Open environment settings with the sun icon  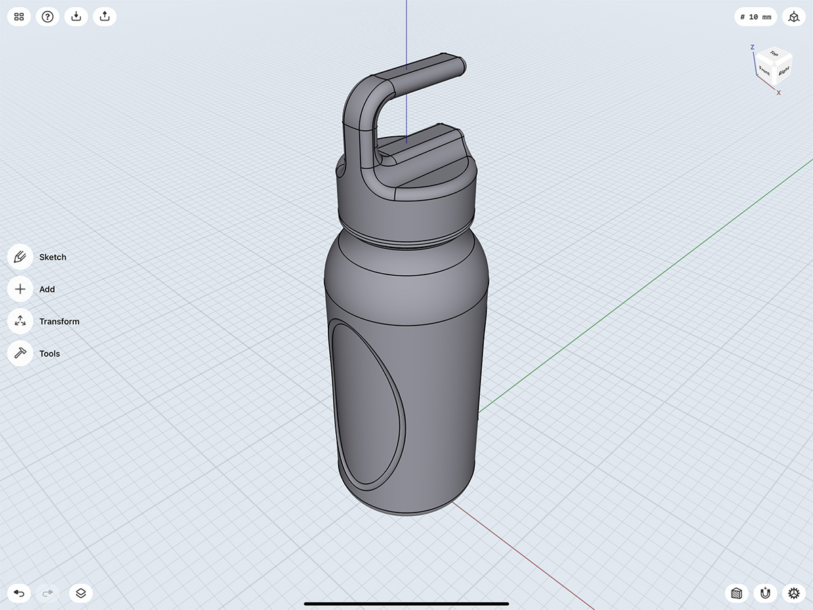click(x=793, y=592)
